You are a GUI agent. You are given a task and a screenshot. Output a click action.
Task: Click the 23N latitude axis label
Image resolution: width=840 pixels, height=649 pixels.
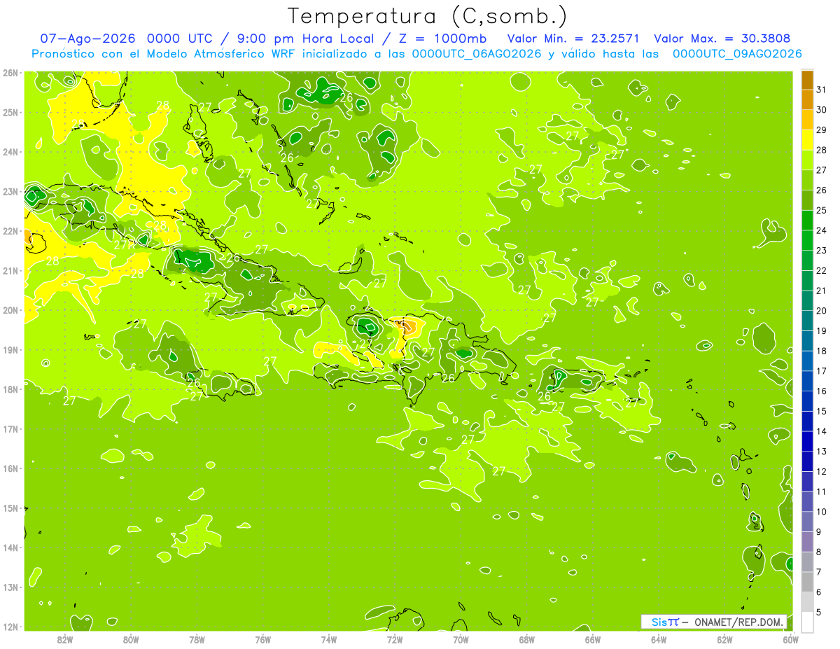click(x=10, y=191)
